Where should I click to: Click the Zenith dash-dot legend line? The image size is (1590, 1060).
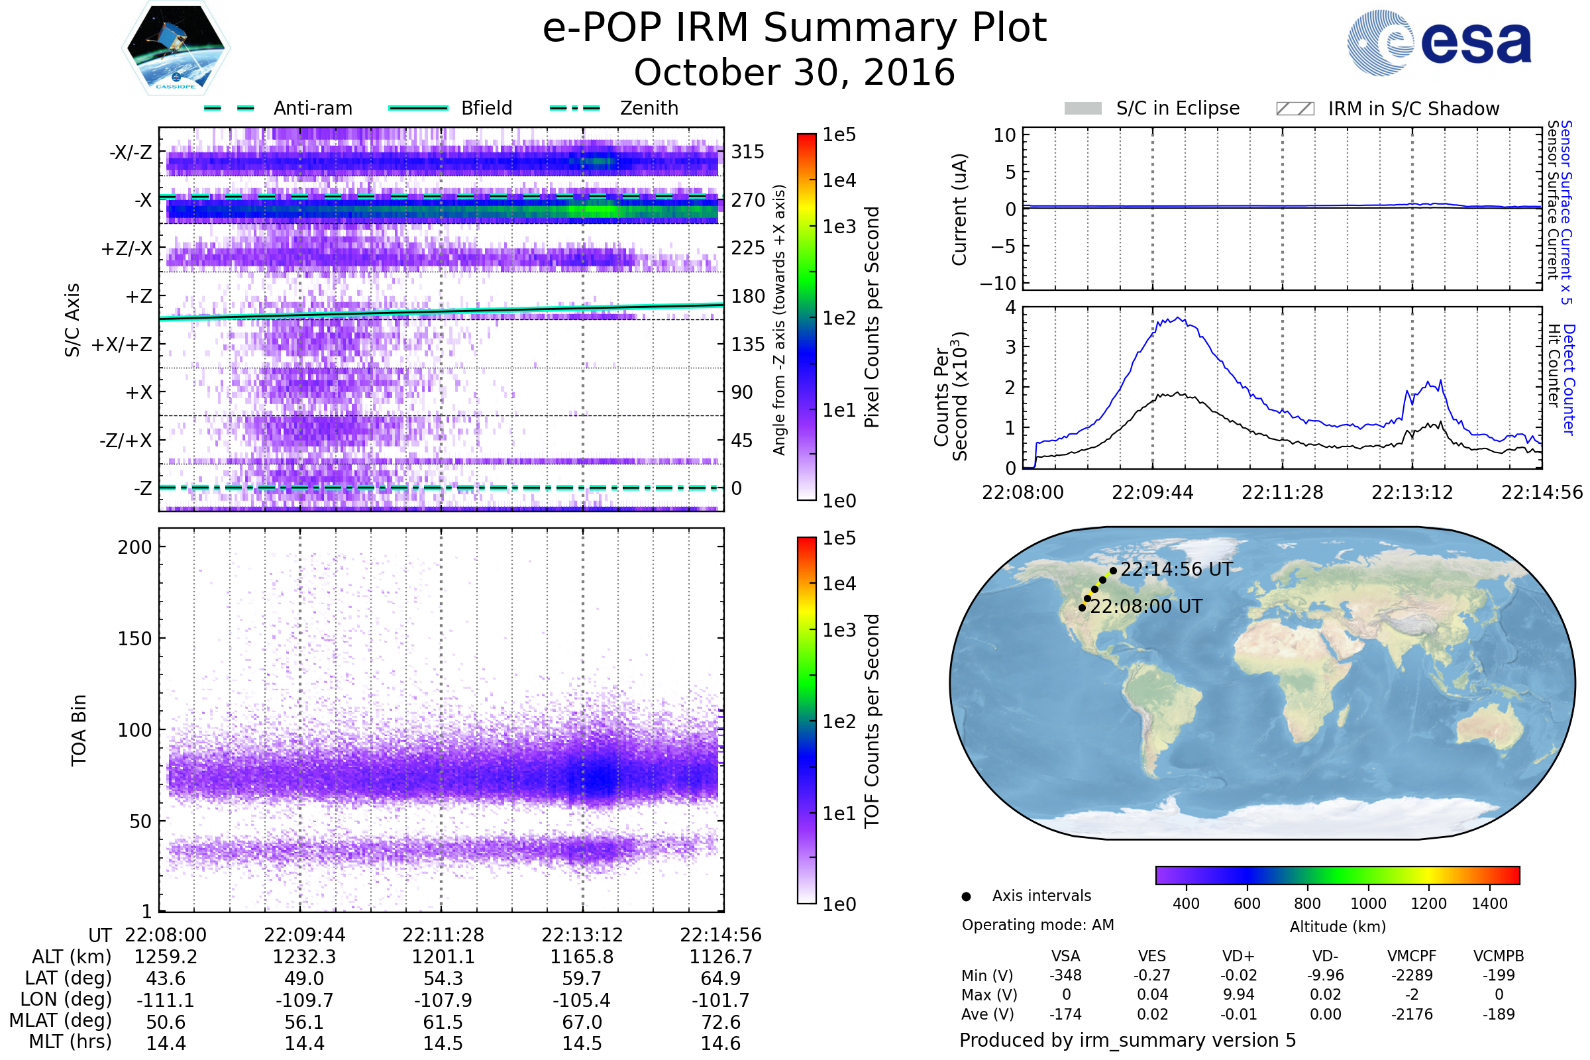click(x=575, y=108)
